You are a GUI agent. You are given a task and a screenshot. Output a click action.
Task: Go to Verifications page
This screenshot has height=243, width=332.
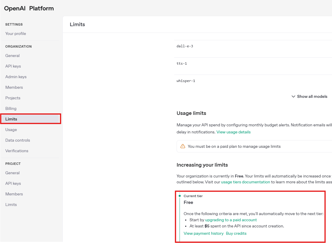point(17,151)
